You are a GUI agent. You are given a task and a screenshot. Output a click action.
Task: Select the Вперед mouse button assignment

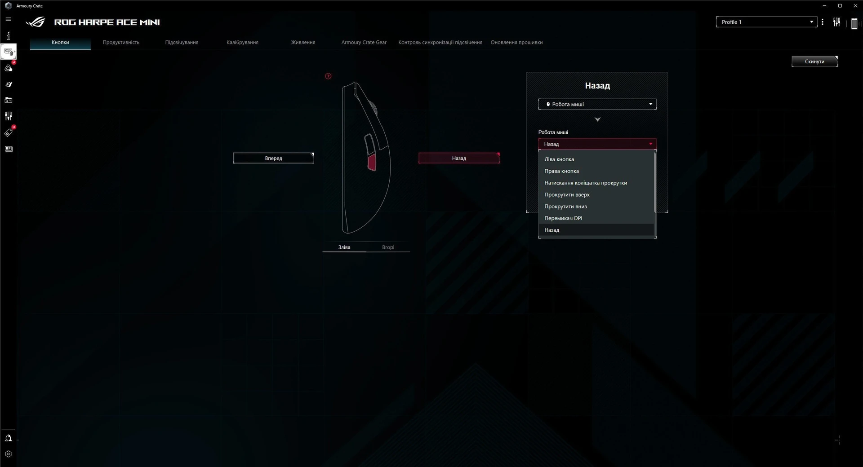[273, 158]
